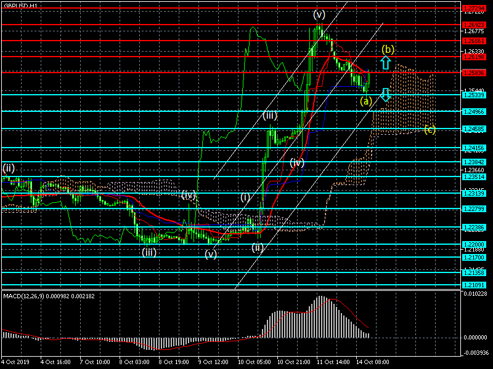Click the 0.010228 MACD scale value

(x=476, y=293)
